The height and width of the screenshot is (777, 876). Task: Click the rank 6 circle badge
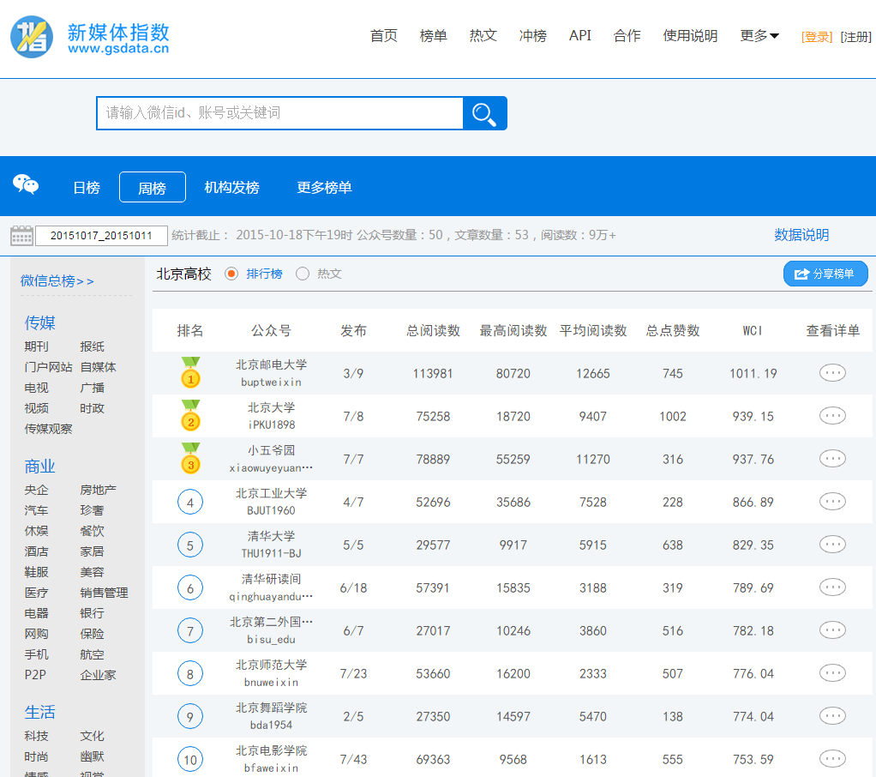pos(190,588)
